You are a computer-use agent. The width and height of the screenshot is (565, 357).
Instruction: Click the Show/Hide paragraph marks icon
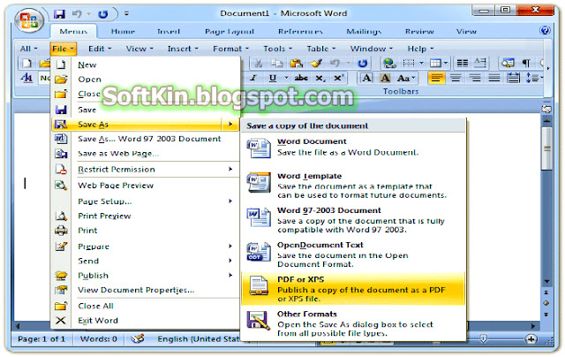coord(526,64)
